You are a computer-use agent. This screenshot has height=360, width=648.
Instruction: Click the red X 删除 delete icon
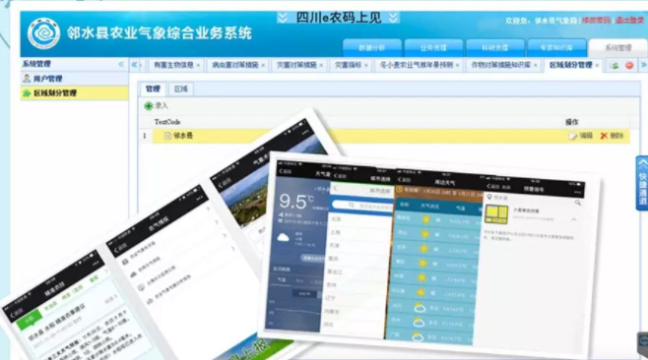pyautogui.click(x=604, y=136)
